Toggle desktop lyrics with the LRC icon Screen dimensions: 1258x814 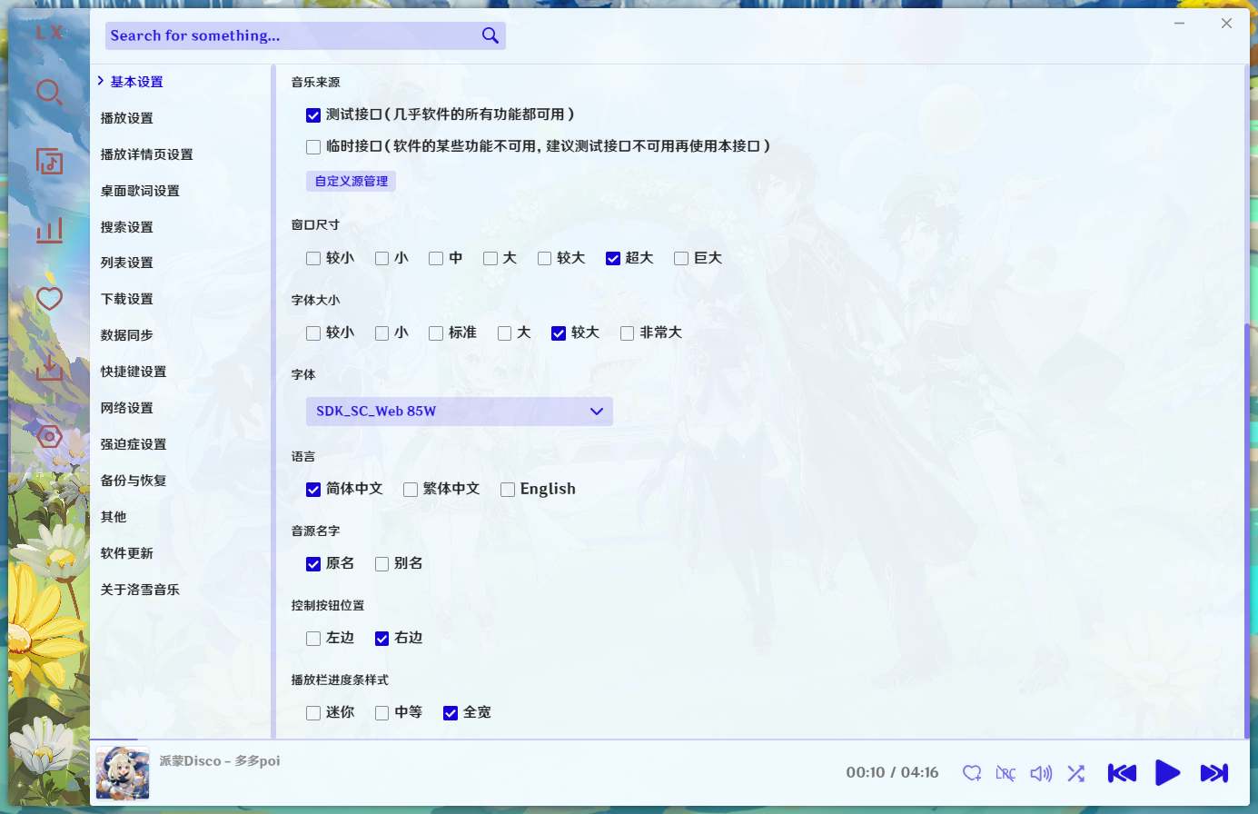(1005, 773)
